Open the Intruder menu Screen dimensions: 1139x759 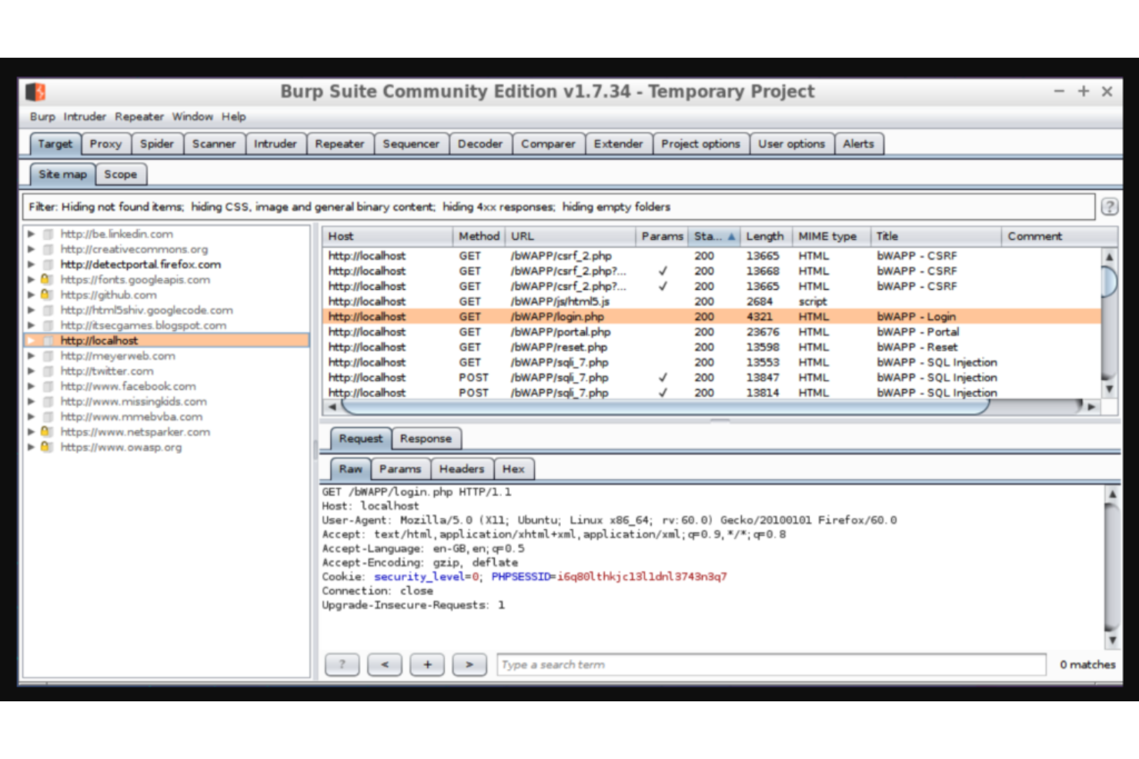tap(84, 117)
